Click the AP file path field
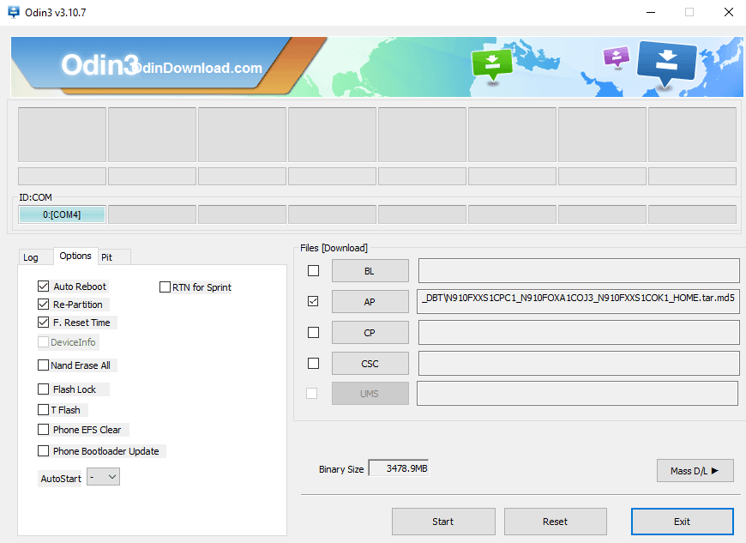This screenshot has height=543, width=746. tap(578, 301)
